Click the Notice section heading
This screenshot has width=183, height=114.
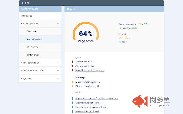tap(79, 93)
